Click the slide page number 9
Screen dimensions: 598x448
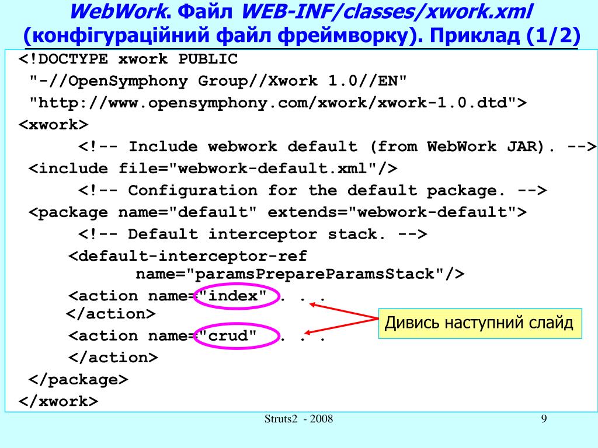(x=544, y=419)
